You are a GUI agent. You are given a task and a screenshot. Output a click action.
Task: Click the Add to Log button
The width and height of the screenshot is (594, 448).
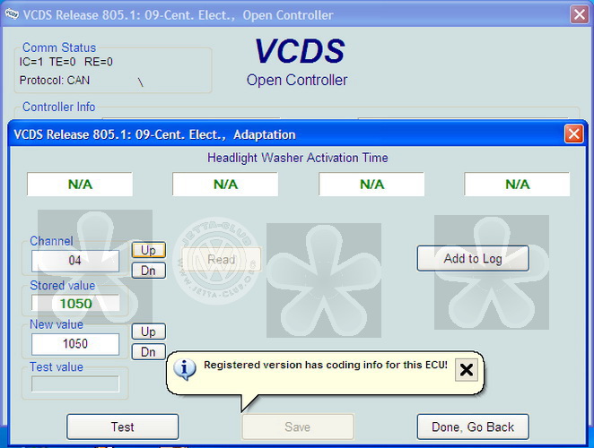click(x=473, y=258)
